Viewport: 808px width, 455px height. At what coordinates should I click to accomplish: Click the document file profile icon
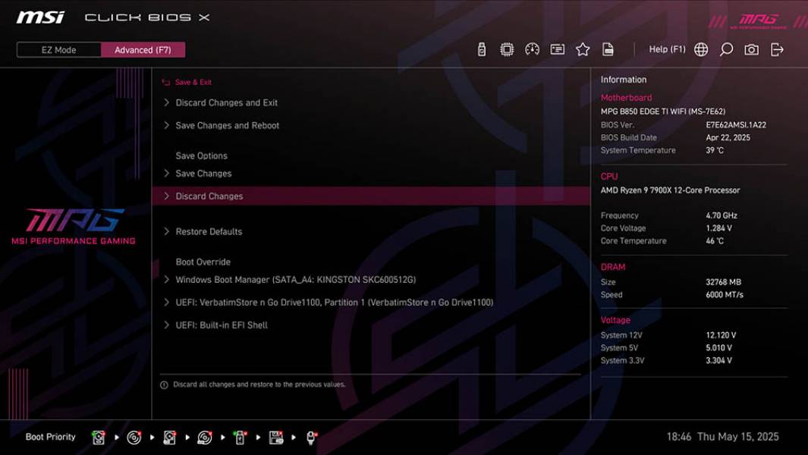608,49
